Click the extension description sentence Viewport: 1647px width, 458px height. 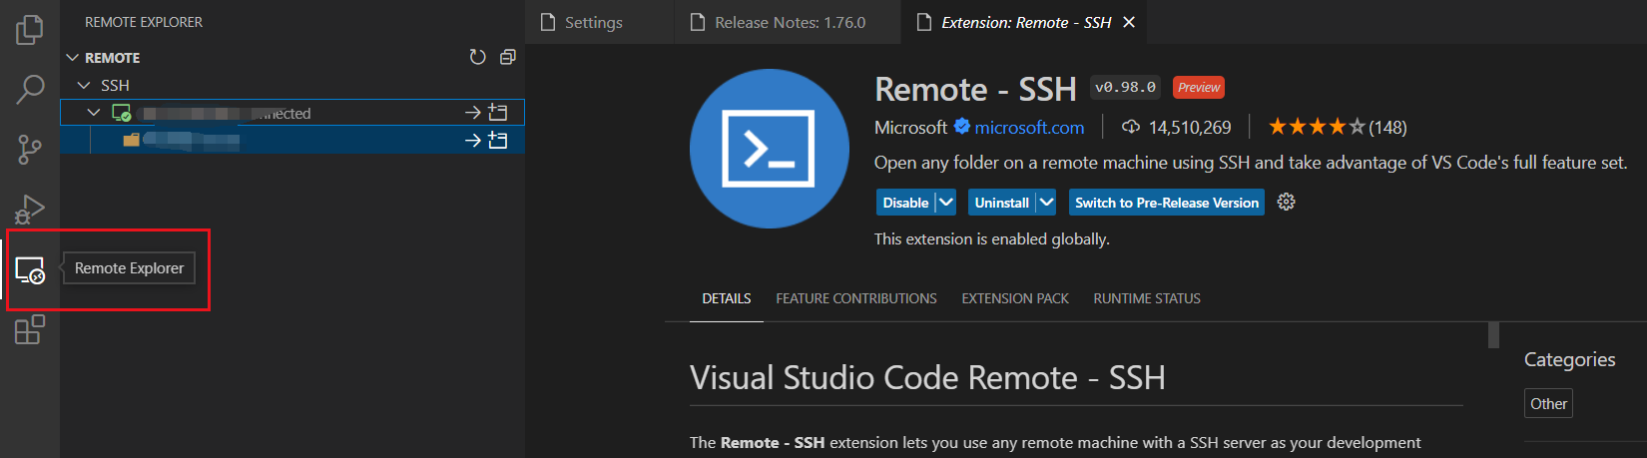tap(1251, 162)
